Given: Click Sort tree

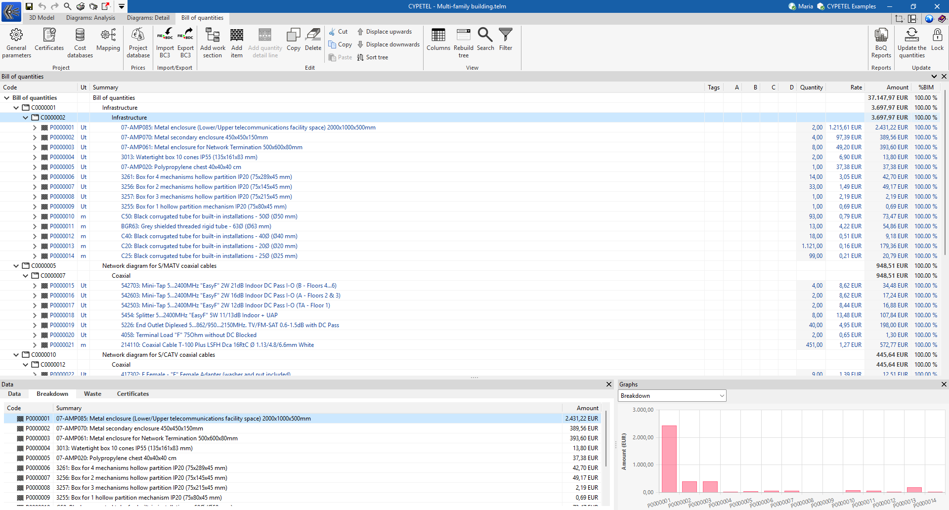Looking at the screenshot, I should (x=373, y=57).
